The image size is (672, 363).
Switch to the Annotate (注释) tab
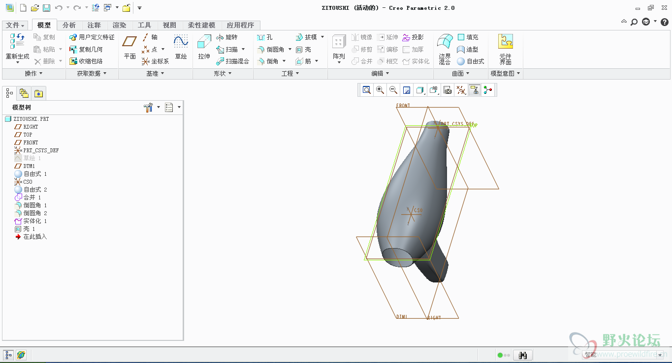[x=94, y=25]
